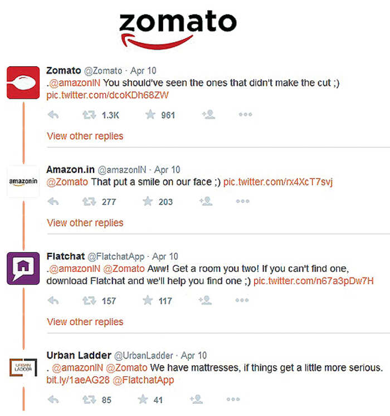Screen dimensions: 390x416
Task: Retweet Flatchat's tweet with 157 retweets
Action: coord(89,301)
